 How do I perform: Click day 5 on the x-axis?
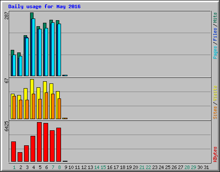pyautogui.click(x=40, y=167)
